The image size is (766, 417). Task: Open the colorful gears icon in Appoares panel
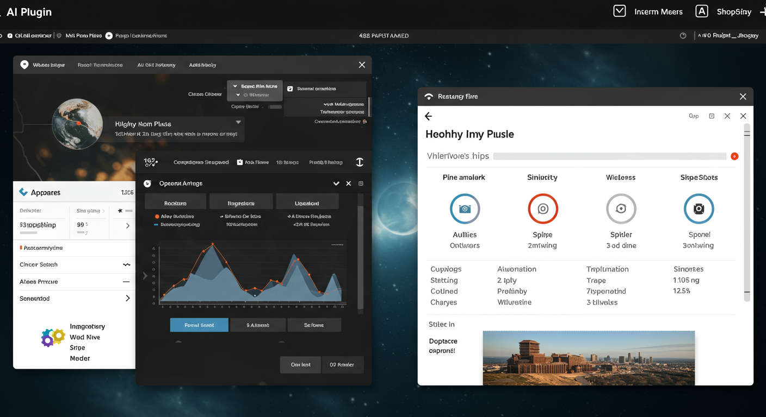52,337
